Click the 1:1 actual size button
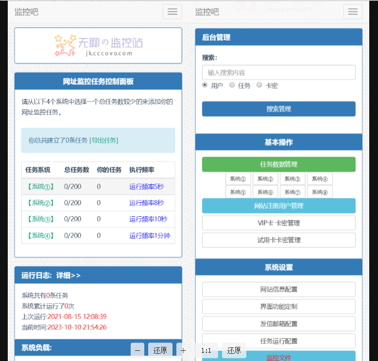The height and width of the screenshot is (361, 378). click(206, 350)
